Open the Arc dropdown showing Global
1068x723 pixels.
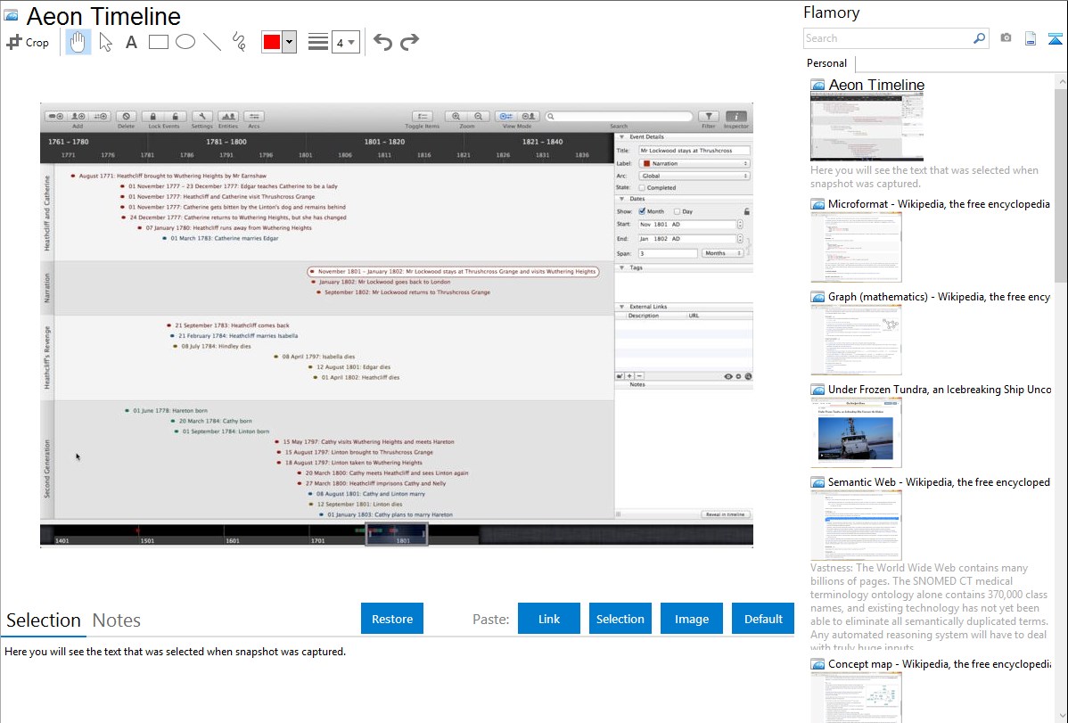(x=694, y=176)
